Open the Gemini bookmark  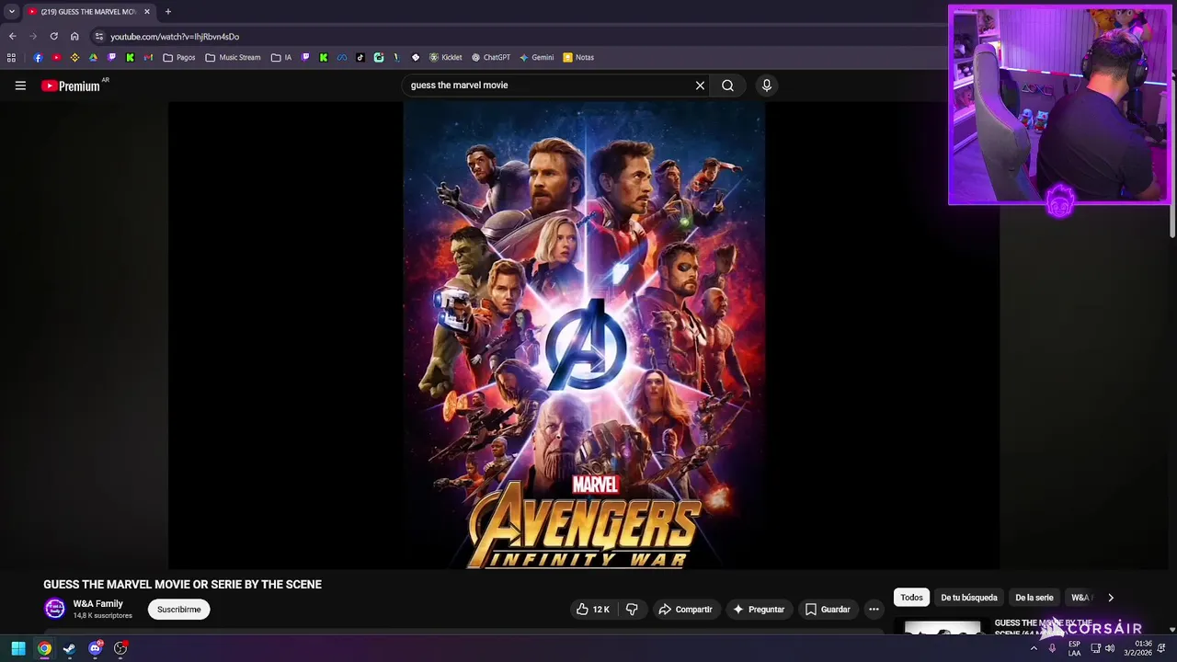[x=537, y=58]
